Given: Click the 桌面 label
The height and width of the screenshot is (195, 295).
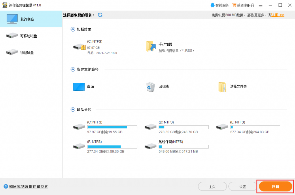Looking at the screenshot, I should click(x=90, y=86).
